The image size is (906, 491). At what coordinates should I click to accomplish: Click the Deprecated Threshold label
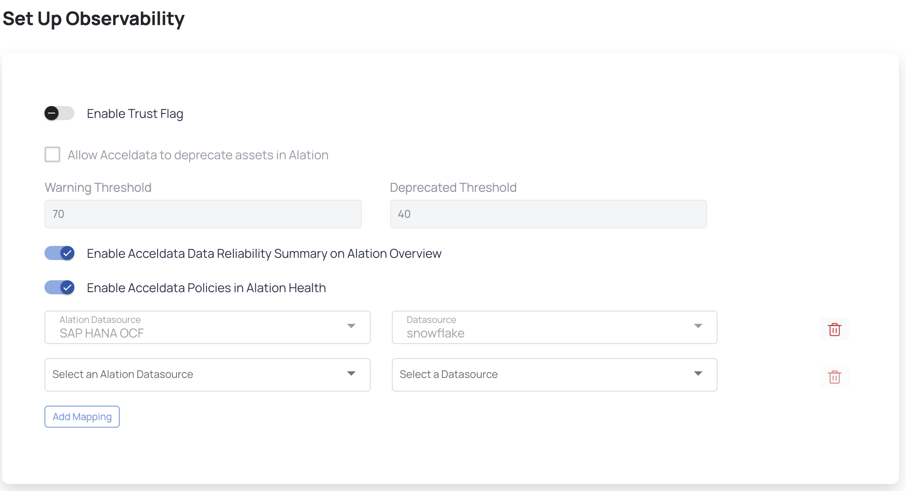click(x=453, y=187)
